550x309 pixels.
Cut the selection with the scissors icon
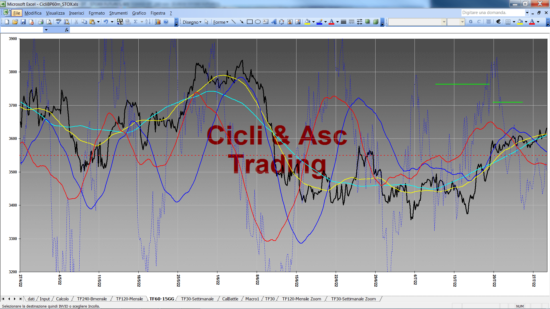click(76, 22)
